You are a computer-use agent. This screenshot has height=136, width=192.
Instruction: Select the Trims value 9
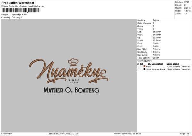pos(153,29)
